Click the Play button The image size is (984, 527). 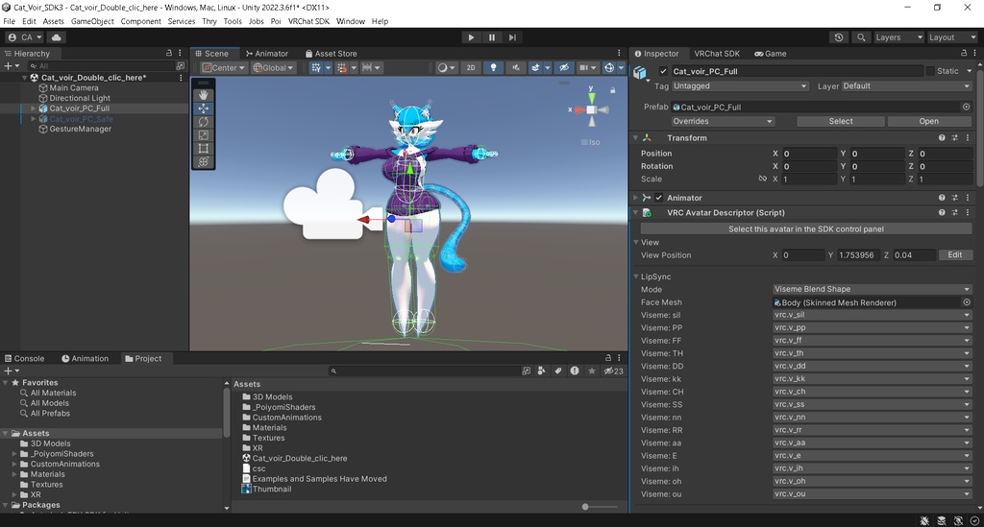point(471,37)
